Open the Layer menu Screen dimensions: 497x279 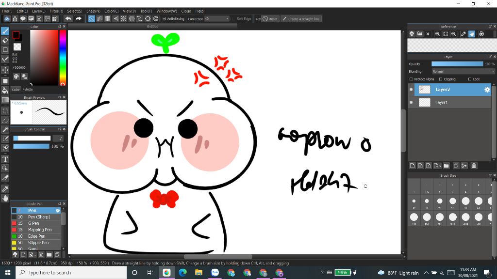tap(39, 11)
